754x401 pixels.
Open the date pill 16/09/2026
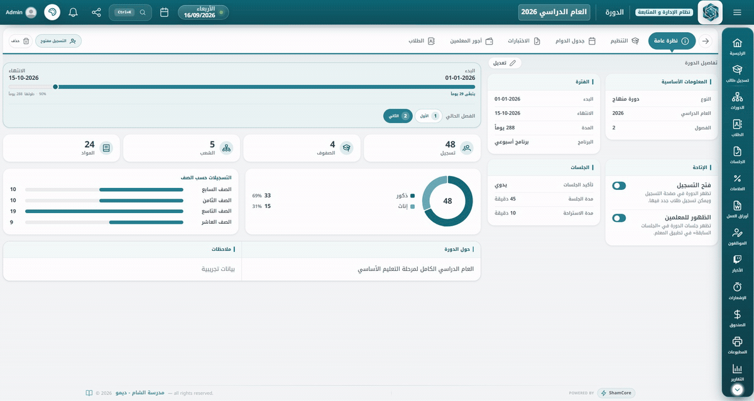point(203,13)
